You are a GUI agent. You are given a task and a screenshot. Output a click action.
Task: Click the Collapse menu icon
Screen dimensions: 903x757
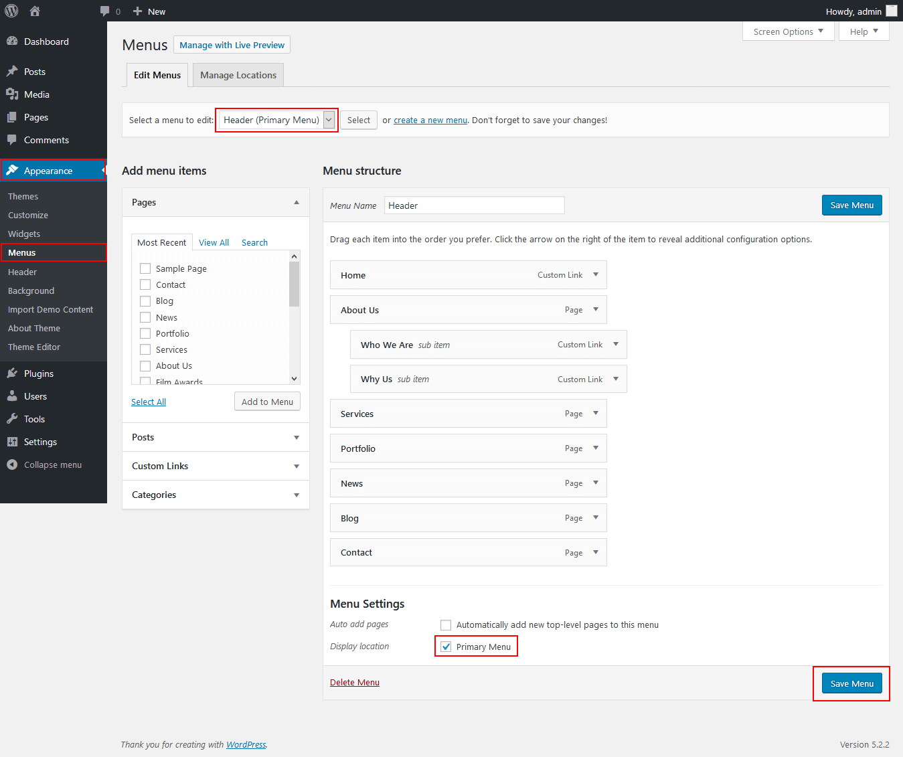(x=12, y=465)
